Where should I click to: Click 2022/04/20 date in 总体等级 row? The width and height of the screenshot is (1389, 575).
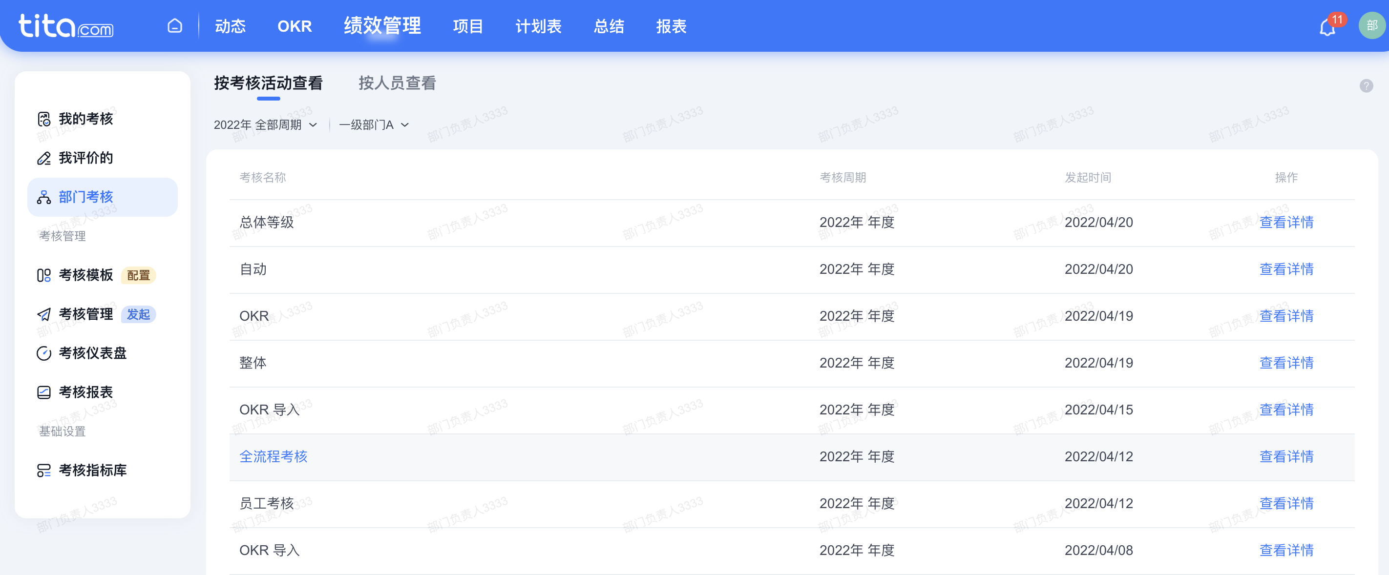[1098, 222]
